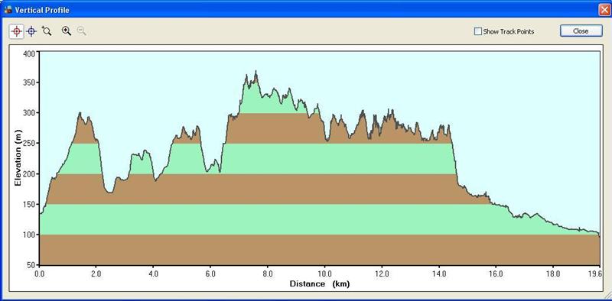Click the 12.0 distance axis label

(382, 273)
